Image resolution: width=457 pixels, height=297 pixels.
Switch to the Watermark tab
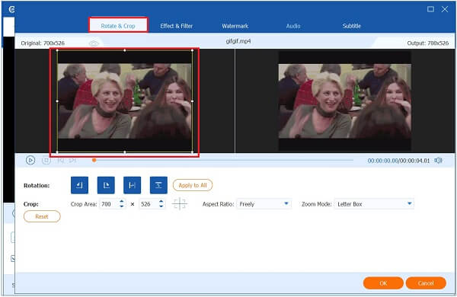[x=235, y=26]
